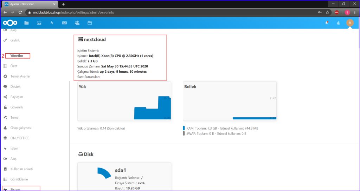Select the Ayarlar - Nextcloud browser tab
This screenshot has width=360, height=191.
(30, 4)
